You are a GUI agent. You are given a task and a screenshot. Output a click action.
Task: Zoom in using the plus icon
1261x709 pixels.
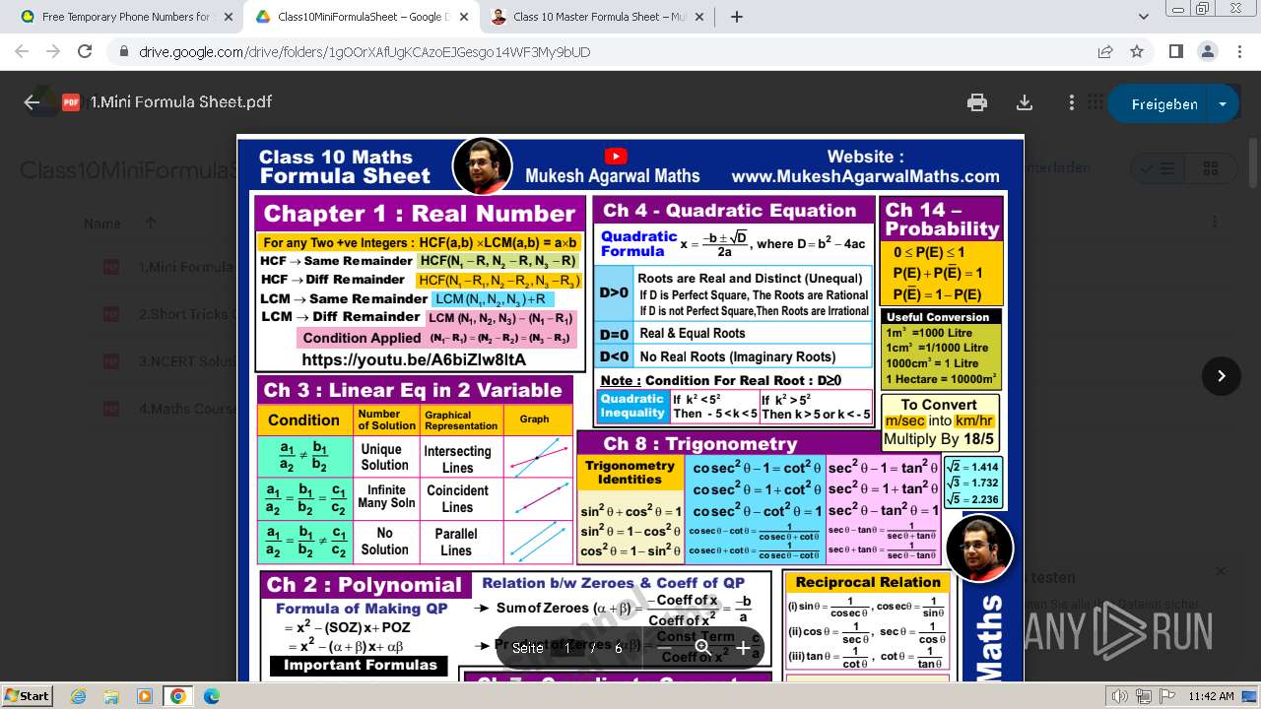pos(743,647)
